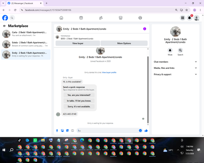The image size is (204, 163).
Task: Open the Reels video icon
Action: (x=81, y=18)
